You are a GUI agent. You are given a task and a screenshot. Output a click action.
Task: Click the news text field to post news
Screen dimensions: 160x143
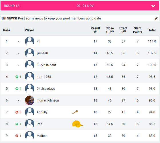pos(80,18)
